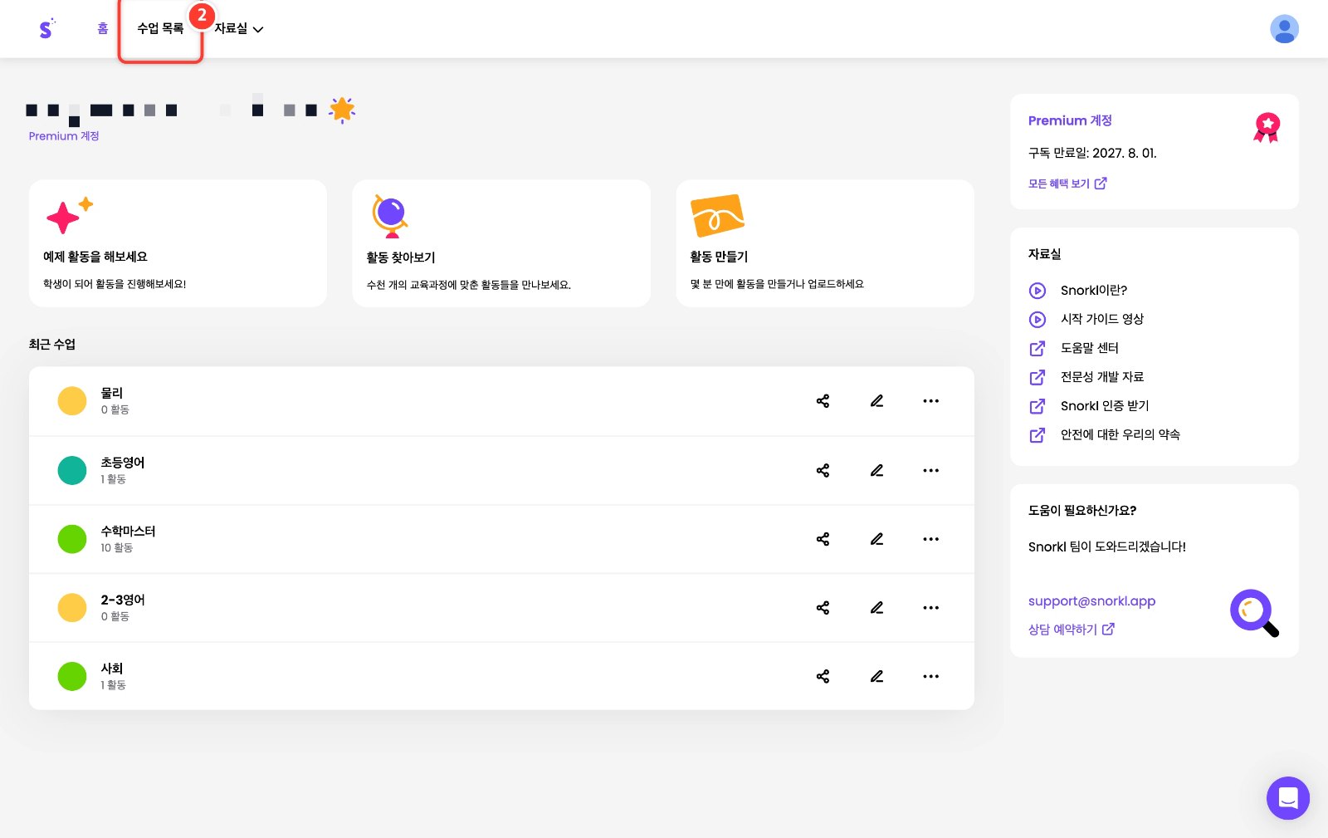Open 안전에 대한 우리의 약속 link
The width and height of the screenshot is (1328, 838).
coord(1105,435)
